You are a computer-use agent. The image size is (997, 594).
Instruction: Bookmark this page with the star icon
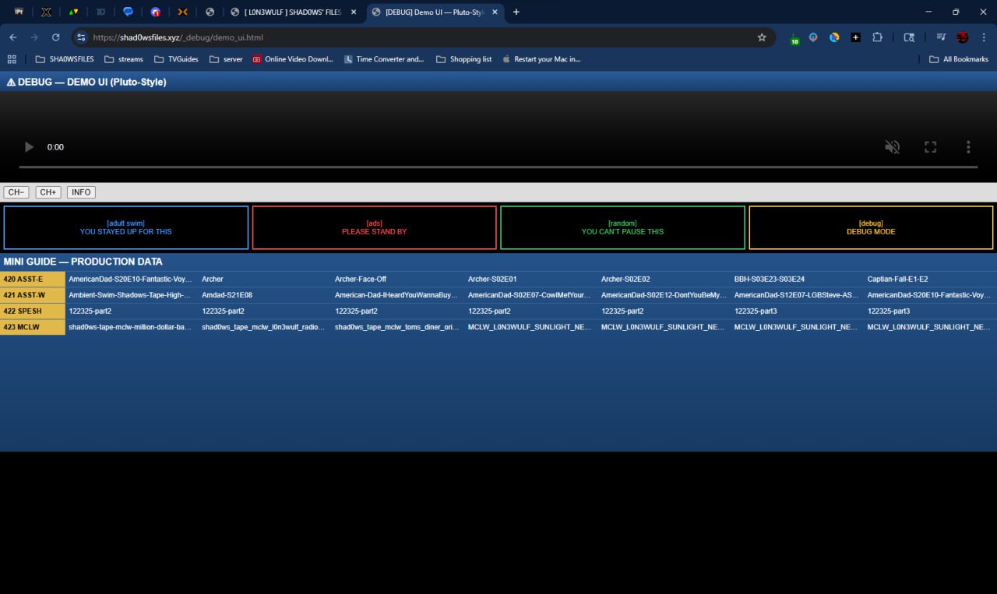pyautogui.click(x=762, y=37)
